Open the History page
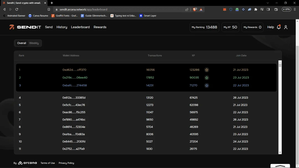The height and width of the screenshot is (168, 299). pos(62,27)
